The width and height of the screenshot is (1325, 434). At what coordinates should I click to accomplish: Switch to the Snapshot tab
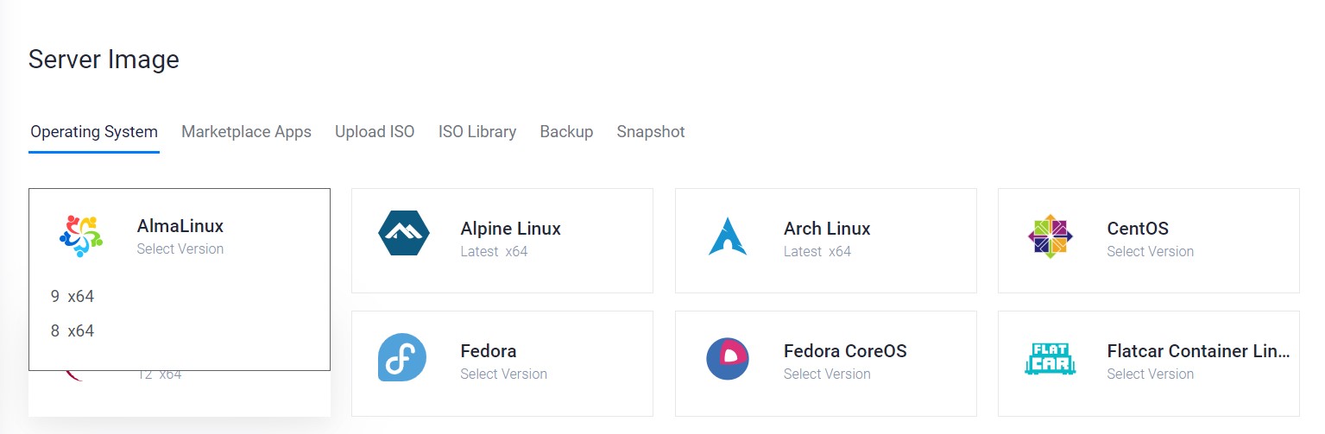pyautogui.click(x=651, y=132)
